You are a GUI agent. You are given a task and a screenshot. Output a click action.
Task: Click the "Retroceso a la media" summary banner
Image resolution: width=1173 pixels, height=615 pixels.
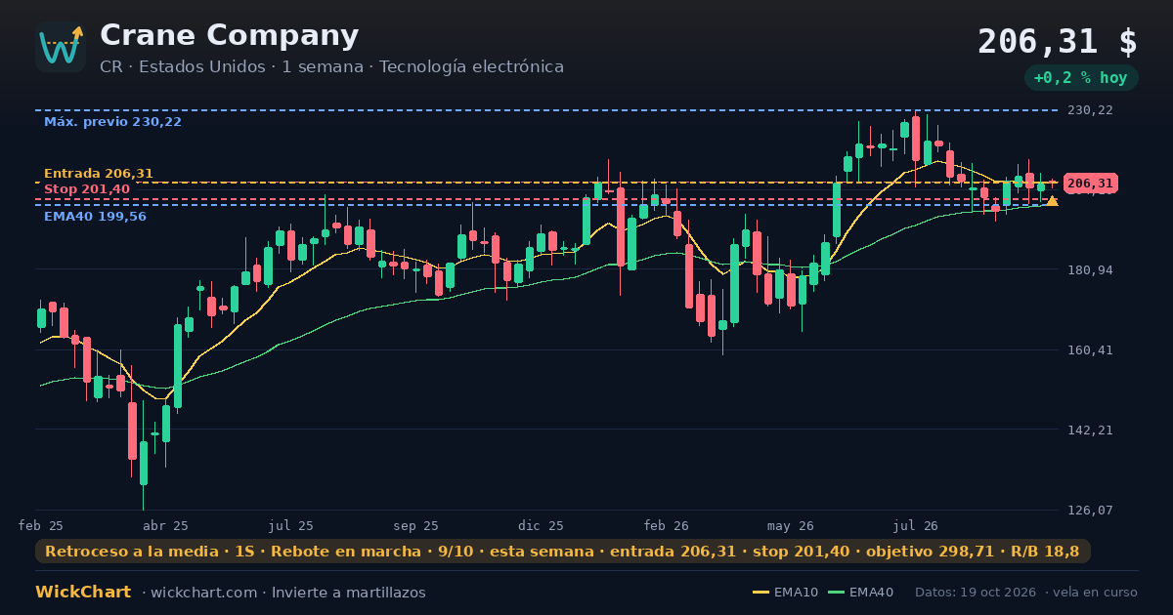pos(563,552)
